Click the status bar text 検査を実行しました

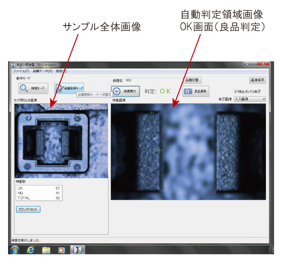coord(26,240)
